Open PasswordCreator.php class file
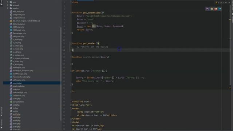 [x=21, y=77]
